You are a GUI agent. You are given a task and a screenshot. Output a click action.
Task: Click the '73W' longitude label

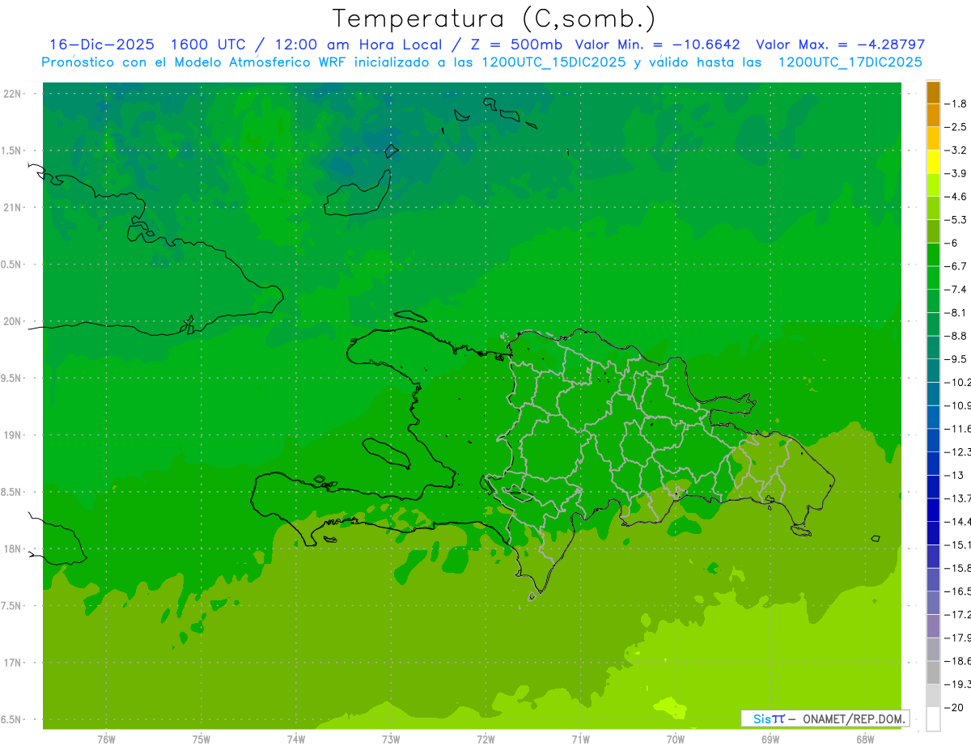(391, 739)
